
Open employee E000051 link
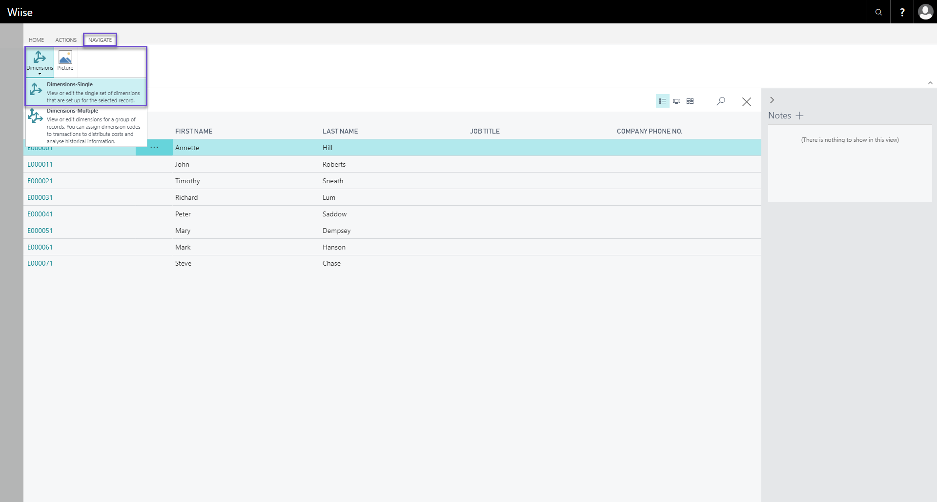(40, 231)
